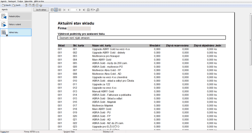The height and width of the screenshot is (133, 252).
Task: Open Pokladní příjmy agenda in sidebar
Action: click(16, 16)
